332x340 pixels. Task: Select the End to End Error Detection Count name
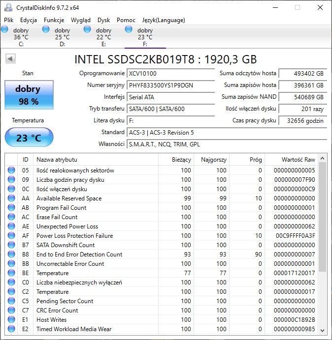pyautogui.click(x=79, y=255)
